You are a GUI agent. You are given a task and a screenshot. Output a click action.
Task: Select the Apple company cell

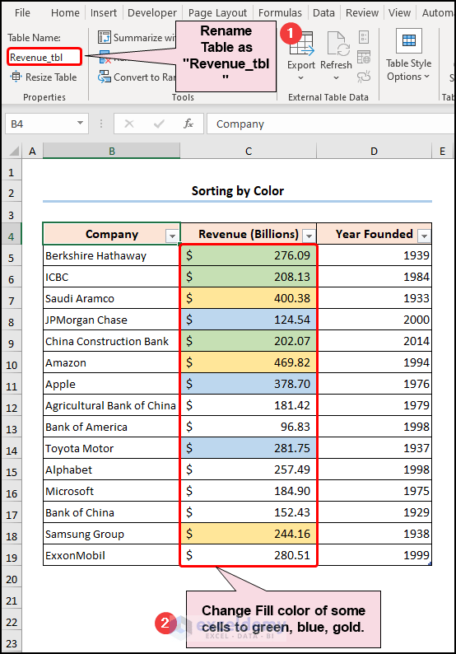(111, 384)
